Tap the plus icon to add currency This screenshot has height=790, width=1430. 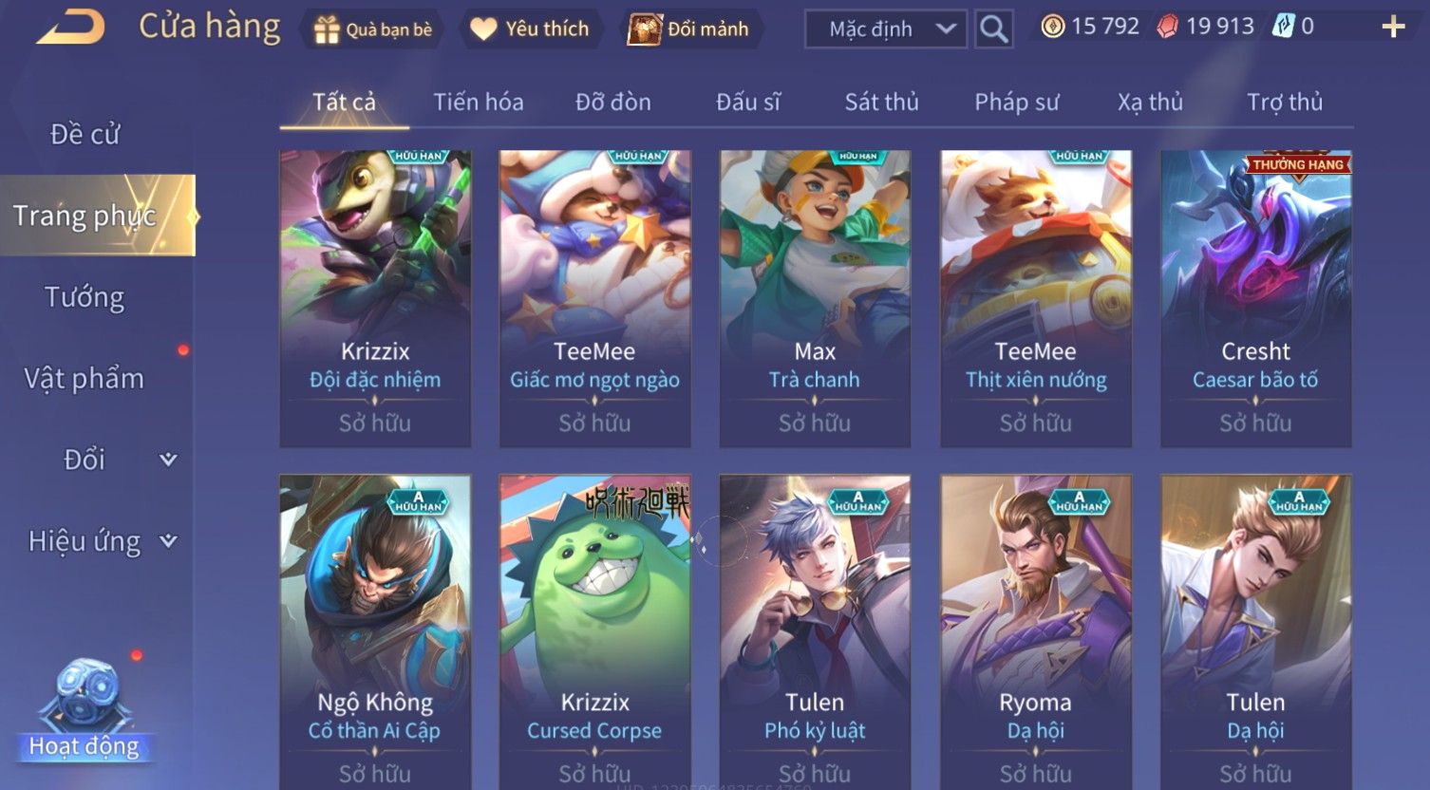pos(1393,27)
